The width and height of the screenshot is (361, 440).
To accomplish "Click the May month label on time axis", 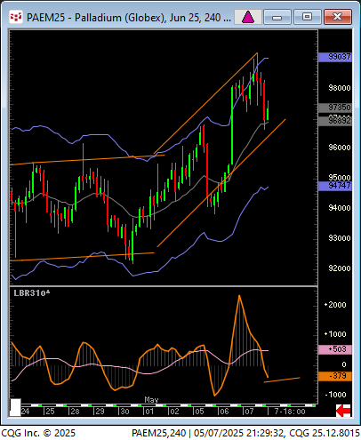I will (151, 400).
